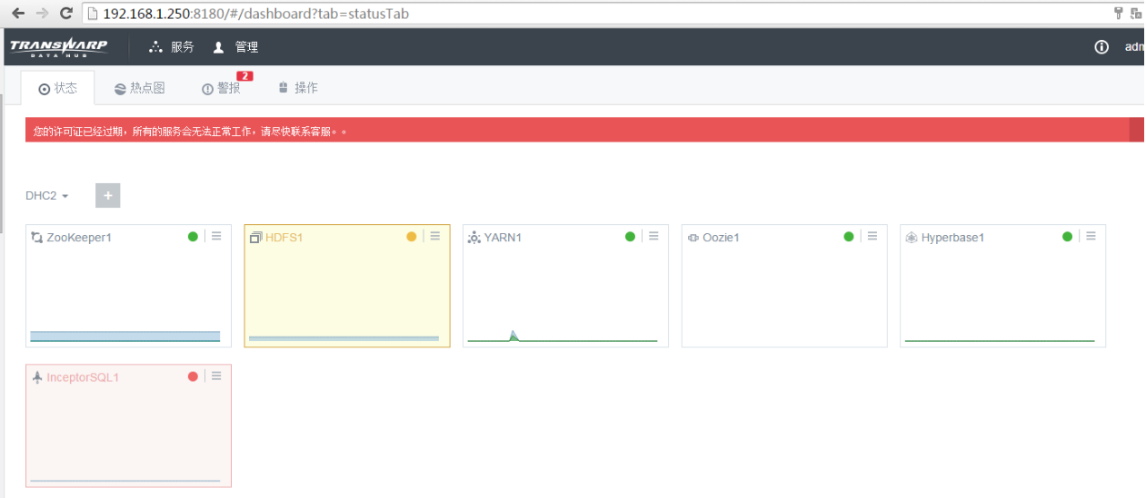This screenshot has width=1146, height=498.
Task: Click the InceptorSQL1 red status dot
Action: pyautogui.click(x=193, y=376)
